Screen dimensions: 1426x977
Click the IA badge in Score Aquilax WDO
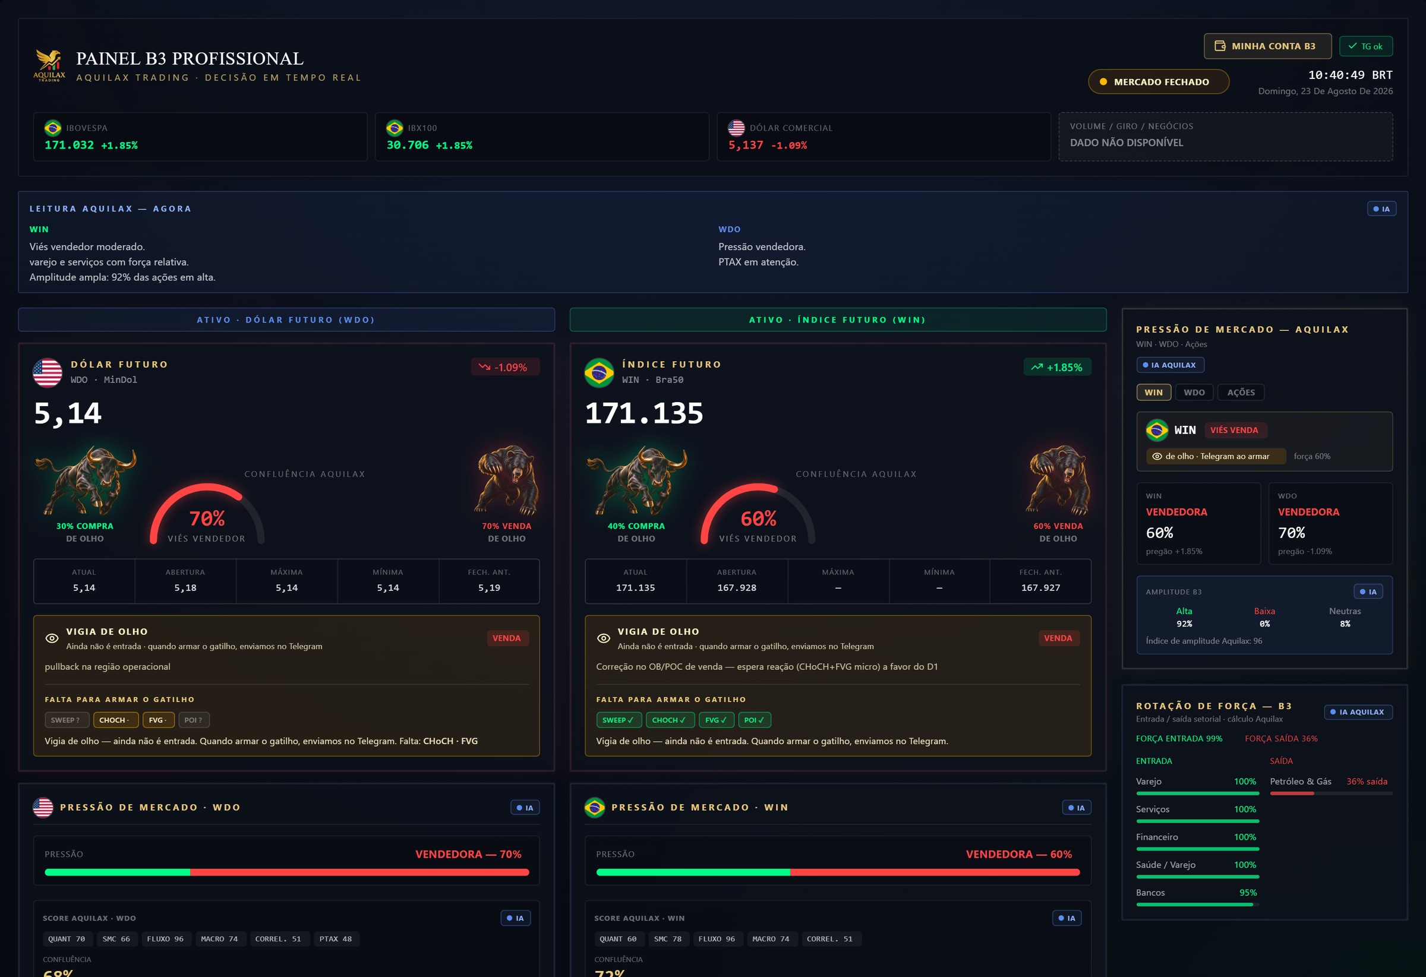click(x=515, y=918)
